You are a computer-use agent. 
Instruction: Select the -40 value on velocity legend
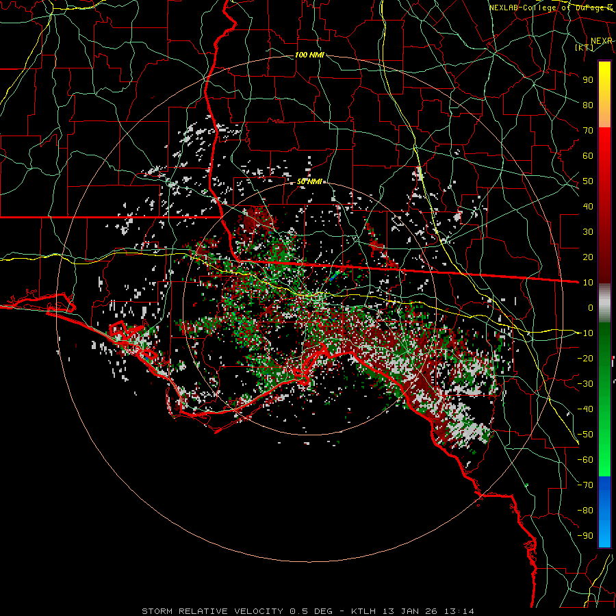[x=585, y=409]
